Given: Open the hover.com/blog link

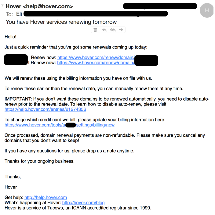Looking at the screenshot, I should [83, 203].
